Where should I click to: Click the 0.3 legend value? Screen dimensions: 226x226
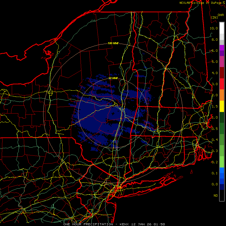click(x=214, y=151)
